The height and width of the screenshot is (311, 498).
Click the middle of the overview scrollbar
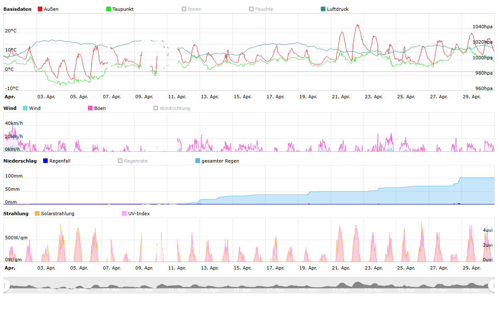click(x=249, y=285)
